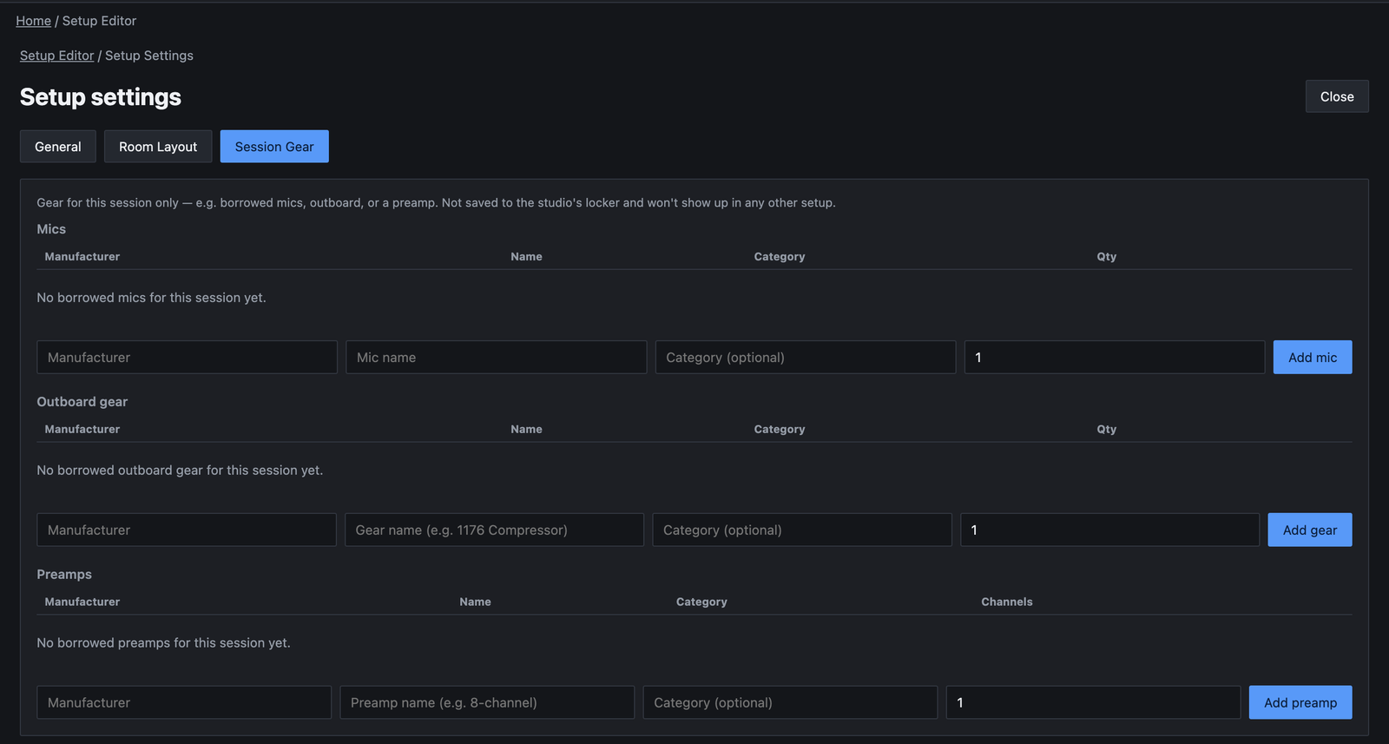The image size is (1389, 744).
Task: Click the Preamps table Channels column header
Action: point(1007,602)
